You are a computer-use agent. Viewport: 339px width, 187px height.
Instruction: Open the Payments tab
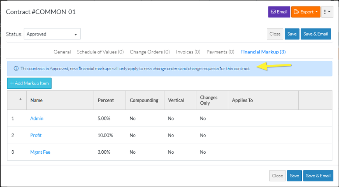click(x=220, y=52)
